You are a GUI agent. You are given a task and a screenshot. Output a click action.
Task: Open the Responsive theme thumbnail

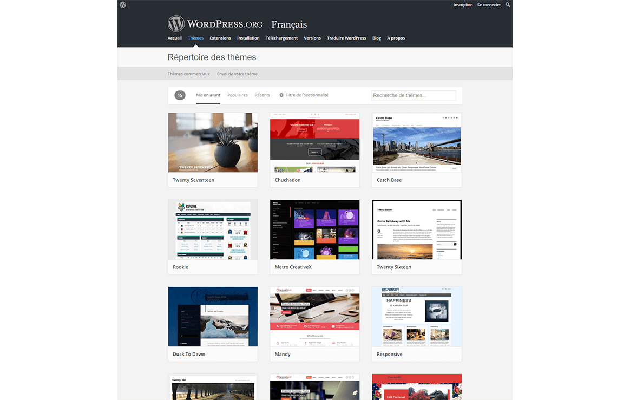coord(417,317)
